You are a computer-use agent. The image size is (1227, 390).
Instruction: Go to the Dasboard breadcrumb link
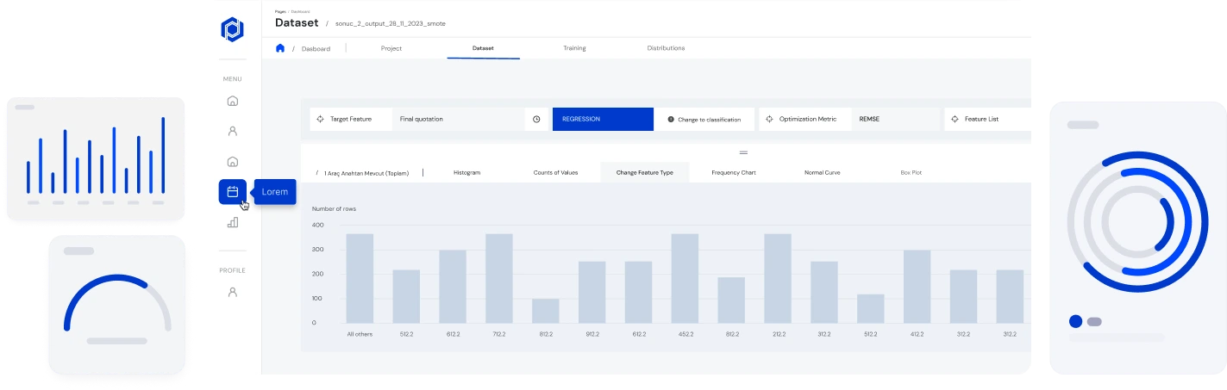coord(316,49)
